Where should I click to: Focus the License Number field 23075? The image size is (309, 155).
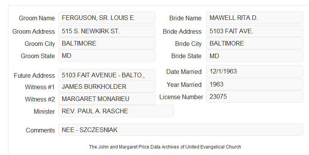(254, 96)
